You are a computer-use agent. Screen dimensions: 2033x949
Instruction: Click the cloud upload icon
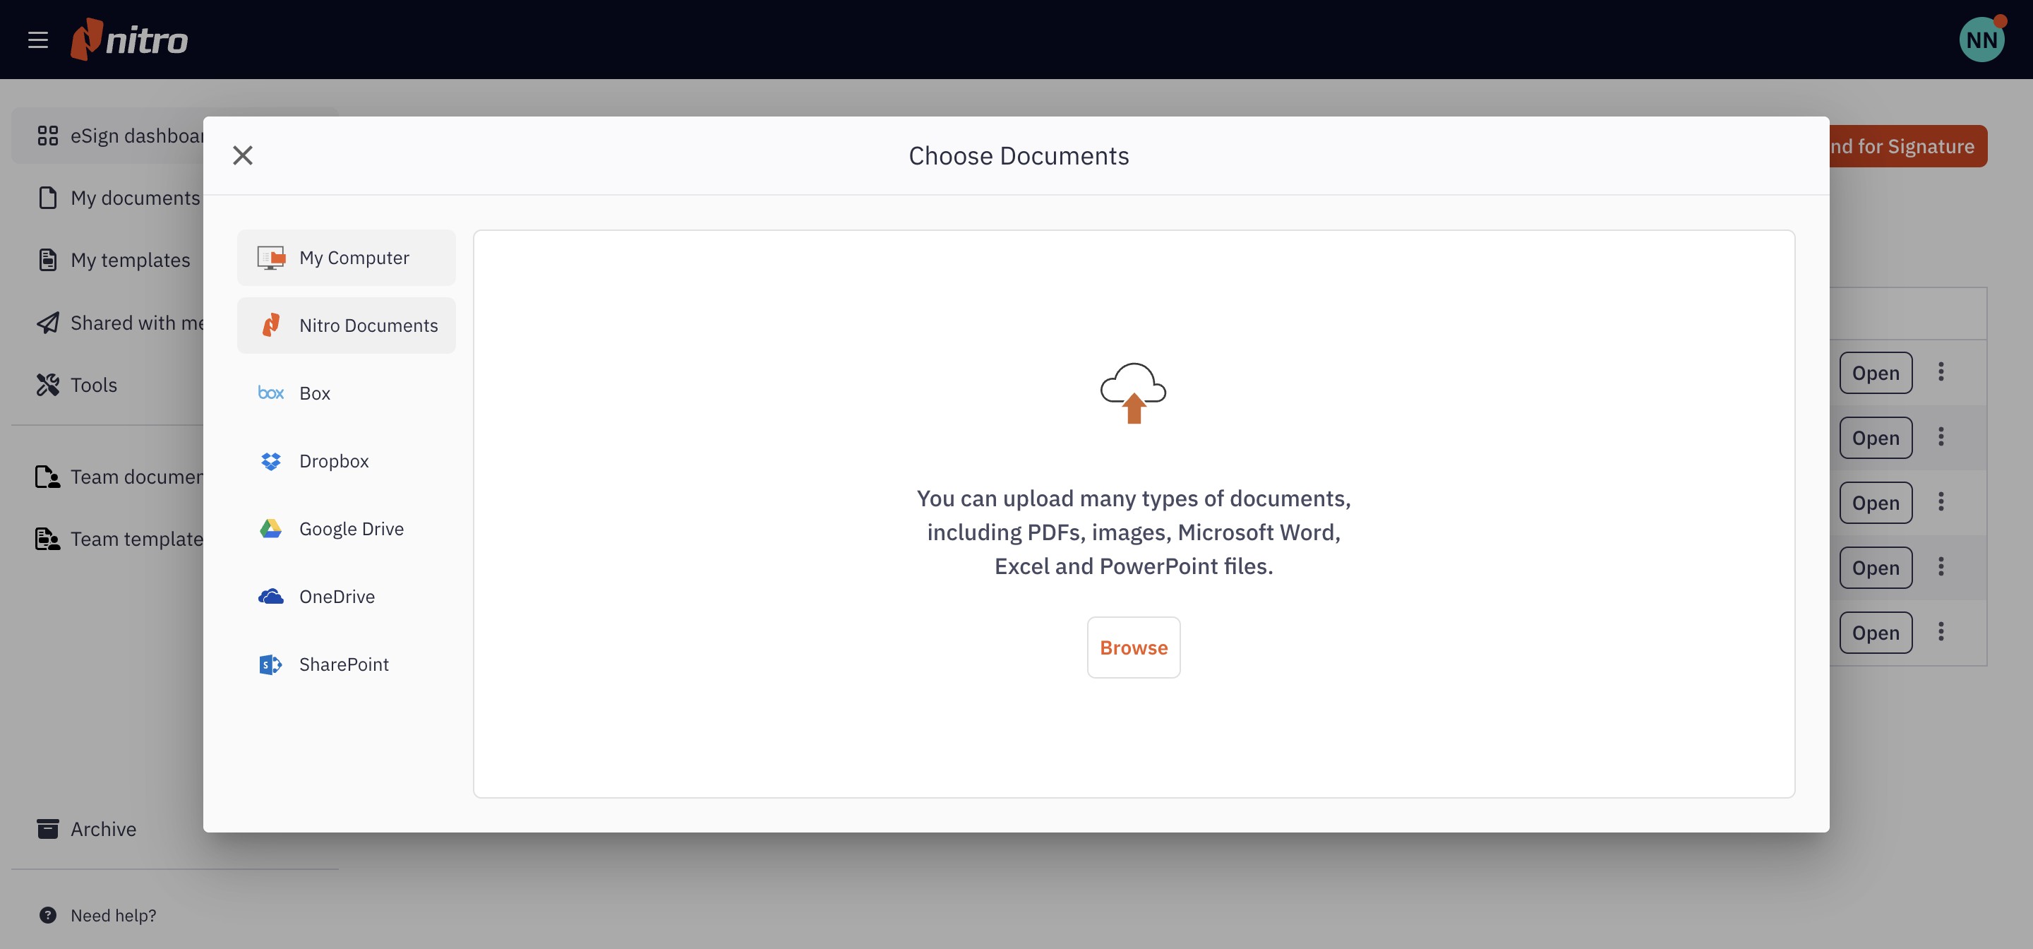coord(1133,393)
